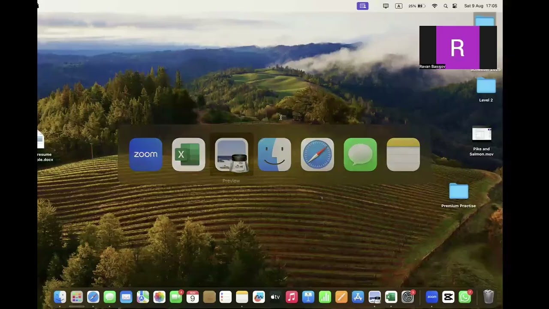Open Calendar from the Dock
The width and height of the screenshot is (549, 309).
[193, 297]
